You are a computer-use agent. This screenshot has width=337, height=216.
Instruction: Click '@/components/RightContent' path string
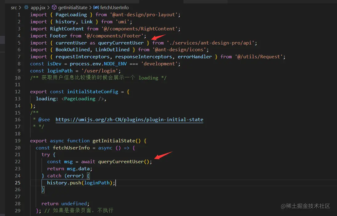(x=140, y=29)
